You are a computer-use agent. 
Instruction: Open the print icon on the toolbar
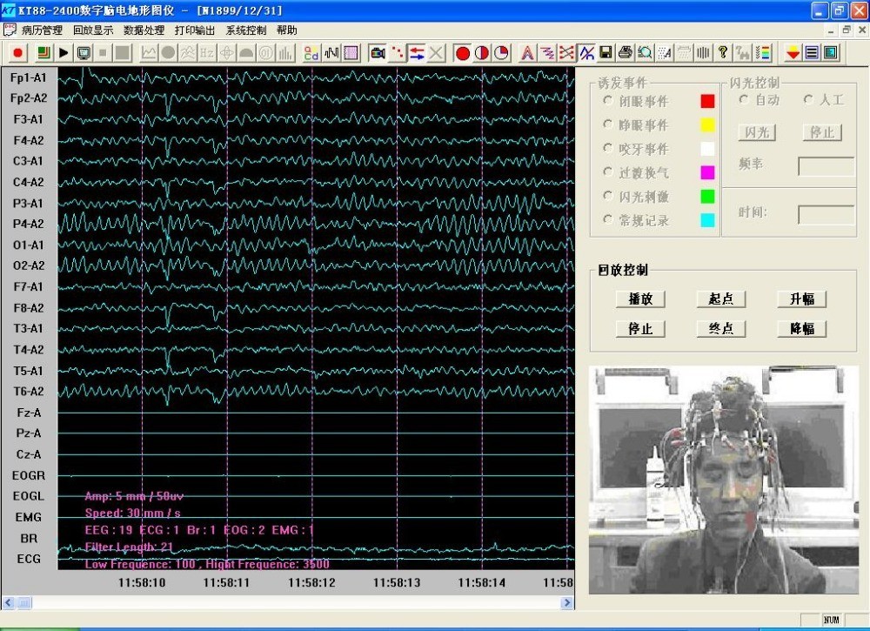624,52
